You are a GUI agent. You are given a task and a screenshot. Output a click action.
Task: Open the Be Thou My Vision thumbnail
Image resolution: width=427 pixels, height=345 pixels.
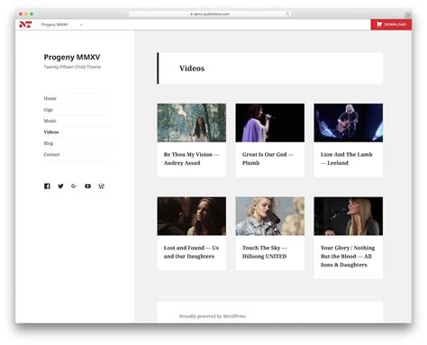click(x=192, y=123)
